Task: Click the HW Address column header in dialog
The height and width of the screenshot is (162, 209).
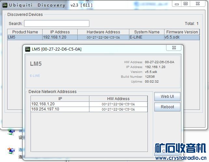Action: click(x=118, y=99)
